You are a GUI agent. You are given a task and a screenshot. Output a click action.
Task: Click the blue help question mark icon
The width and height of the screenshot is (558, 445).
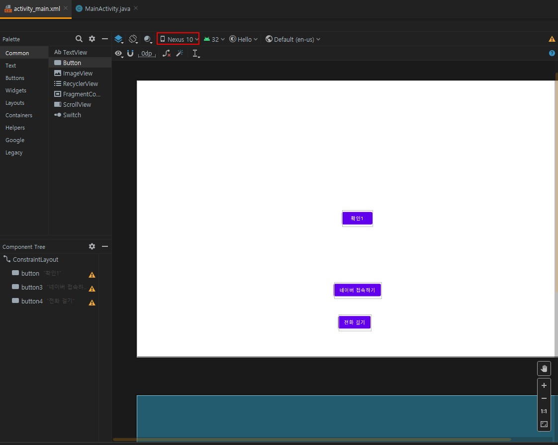[552, 53]
